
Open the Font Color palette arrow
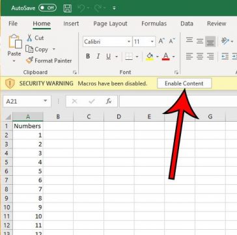pyautogui.click(x=174, y=57)
